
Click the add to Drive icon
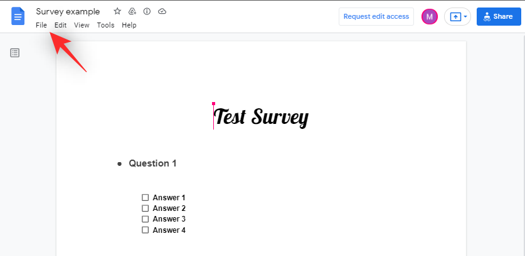(132, 11)
